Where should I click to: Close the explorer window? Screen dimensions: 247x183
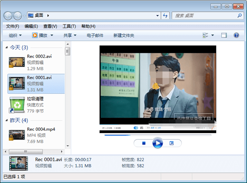click(x=238, y=6)
